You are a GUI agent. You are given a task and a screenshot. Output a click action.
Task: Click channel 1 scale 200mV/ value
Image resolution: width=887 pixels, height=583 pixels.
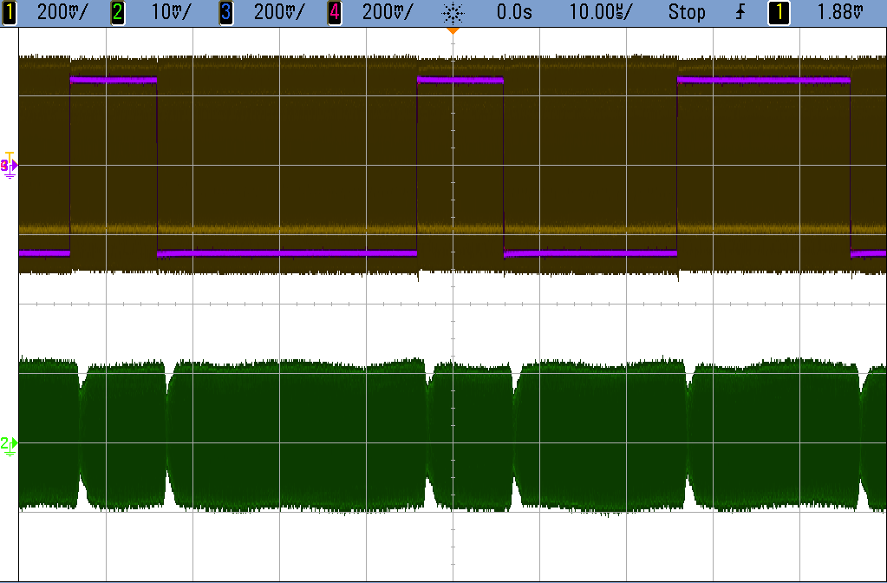[62, 12]
